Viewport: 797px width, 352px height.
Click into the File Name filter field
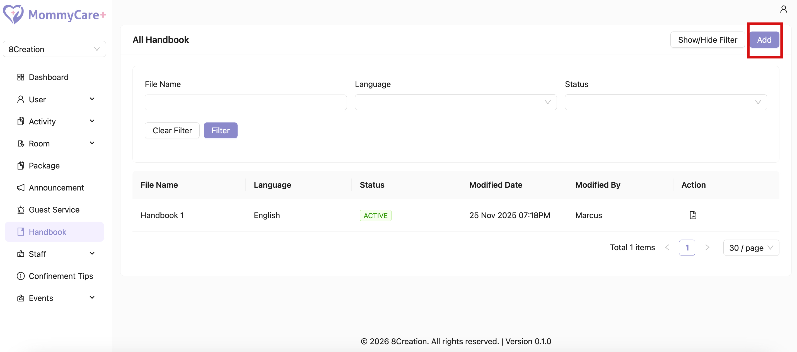(x=245, y=102)
